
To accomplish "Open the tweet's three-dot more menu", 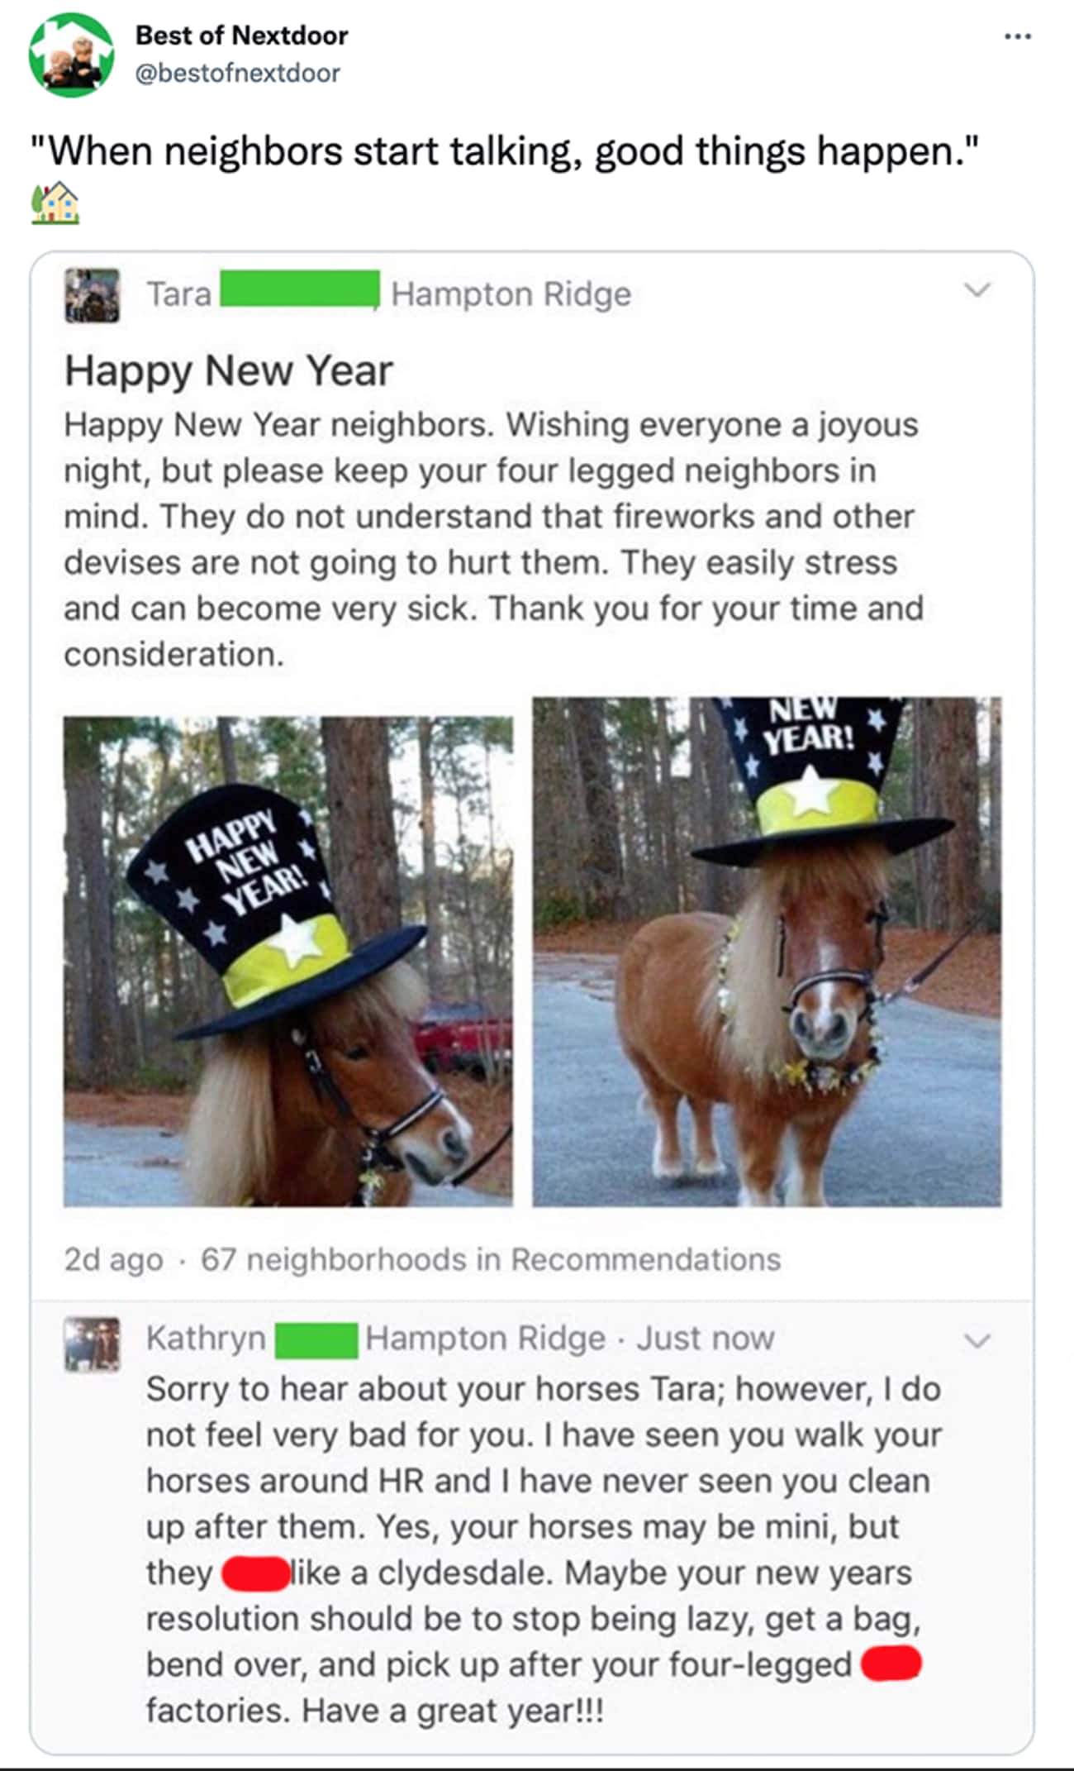I will click(x=1017, y=36).
